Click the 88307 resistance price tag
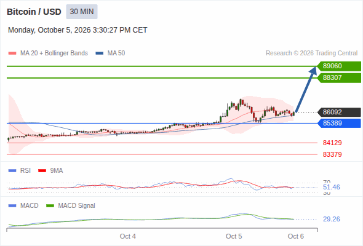 click(x=339, y=77)
